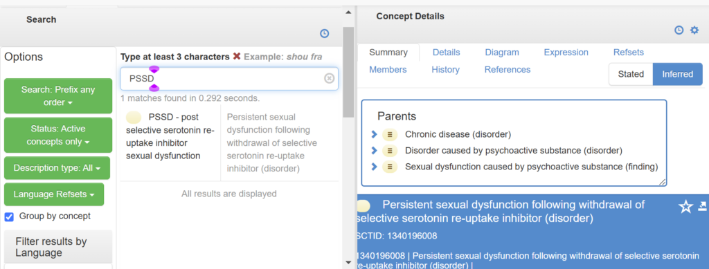Viewport: 709px width, 269px height.
Task: Open Concept Details history clock icon
Action: pos(679,30)
